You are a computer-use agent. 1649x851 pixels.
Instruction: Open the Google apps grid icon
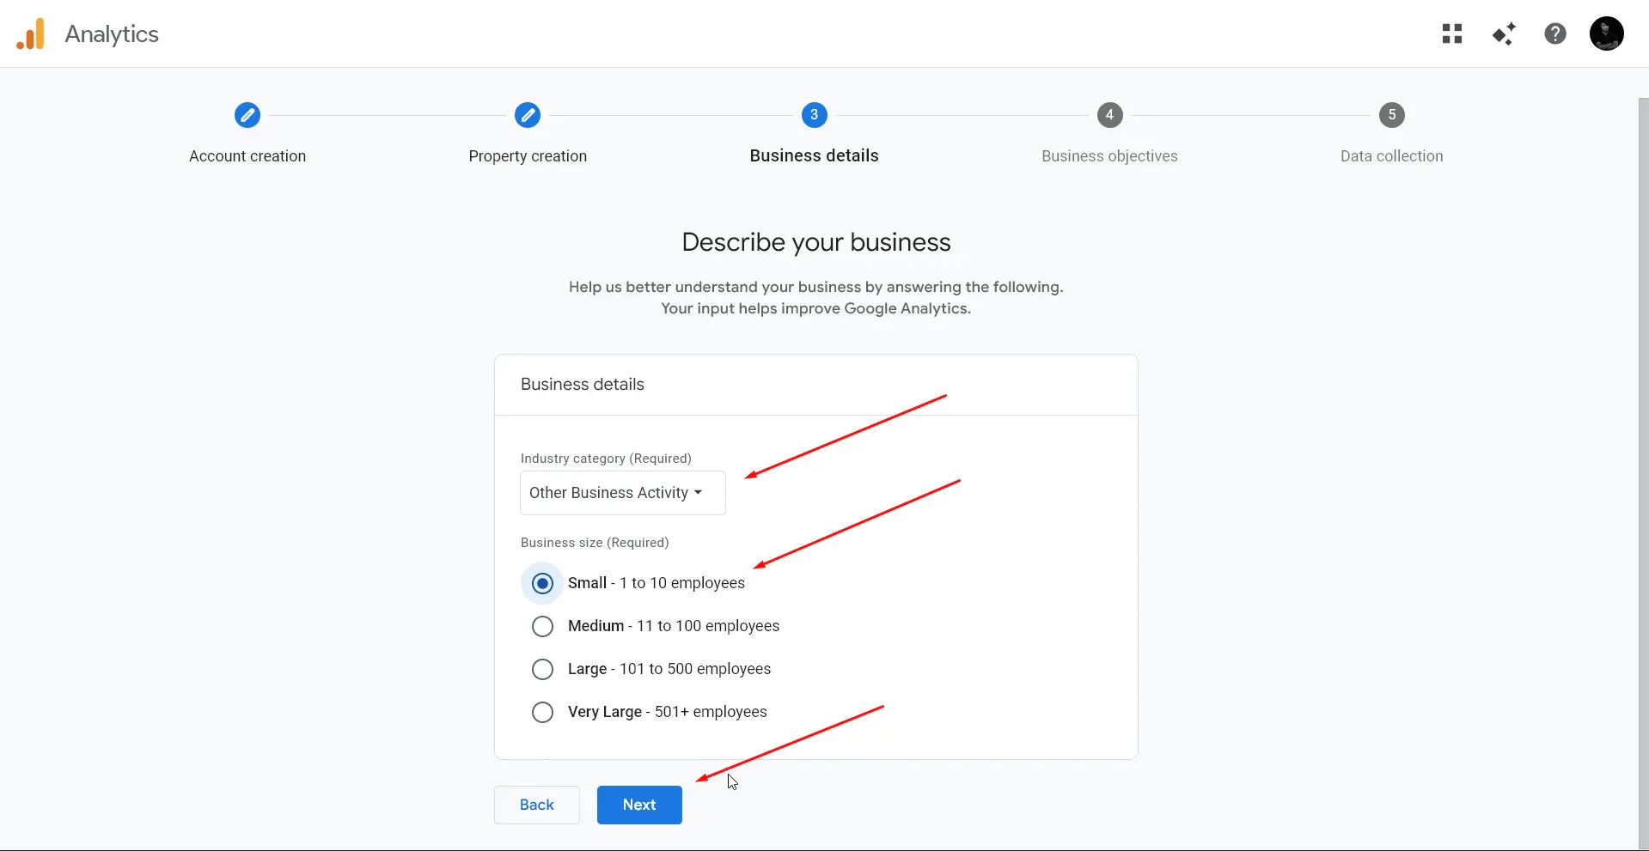[1452, 33]
